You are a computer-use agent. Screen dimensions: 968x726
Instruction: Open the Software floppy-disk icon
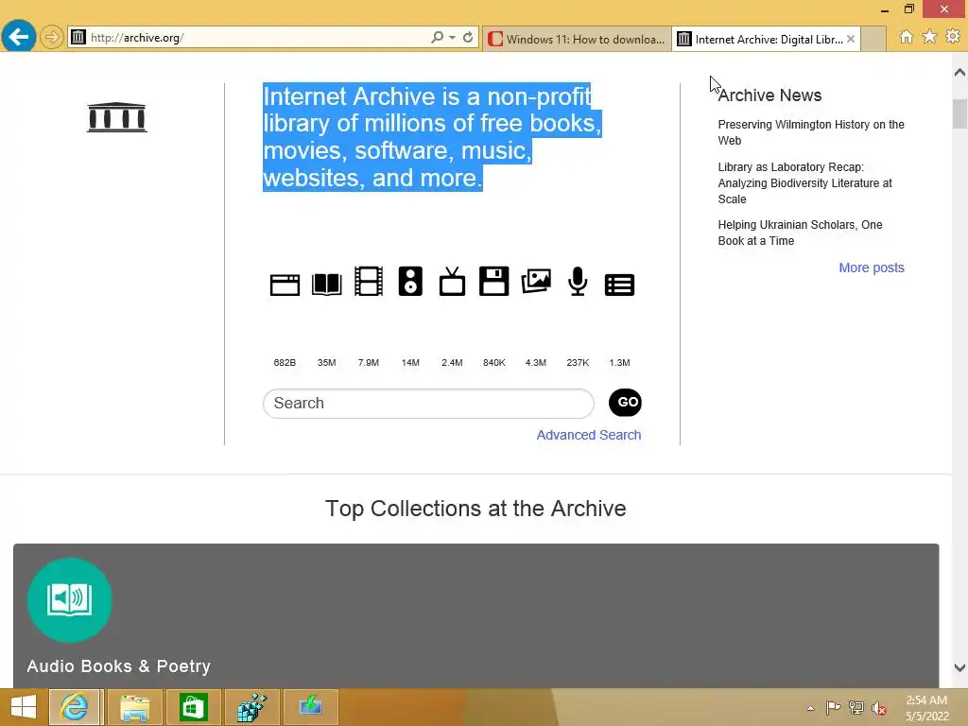click(493, 281)
